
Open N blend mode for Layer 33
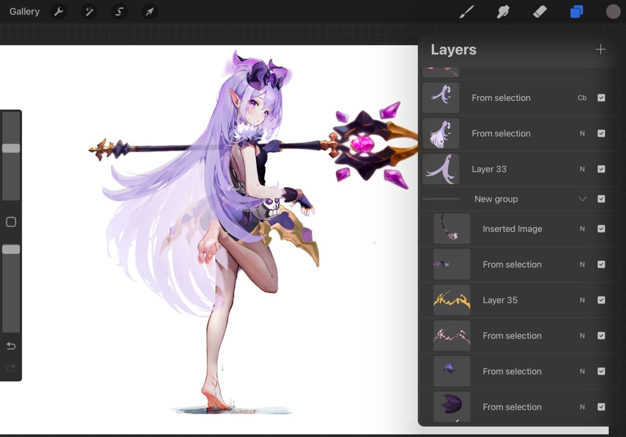tap(582, 169)
